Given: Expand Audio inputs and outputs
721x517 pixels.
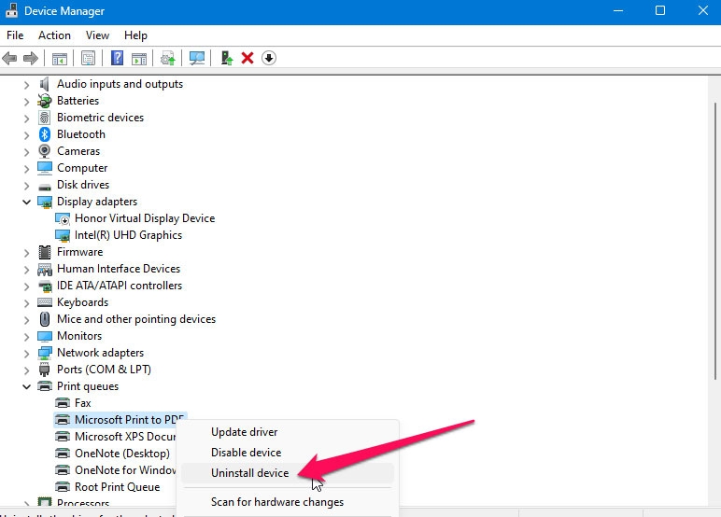Looking at the screenshot, I should click(x=27, y=85).
